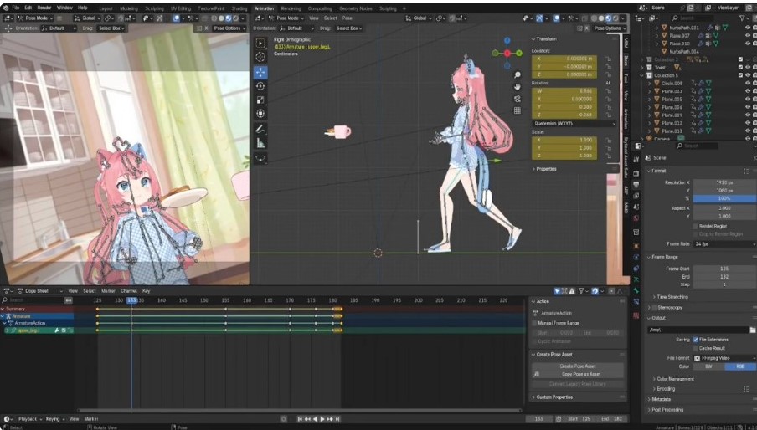
Task: Select RGB color mode
Action: coord(740,367)
